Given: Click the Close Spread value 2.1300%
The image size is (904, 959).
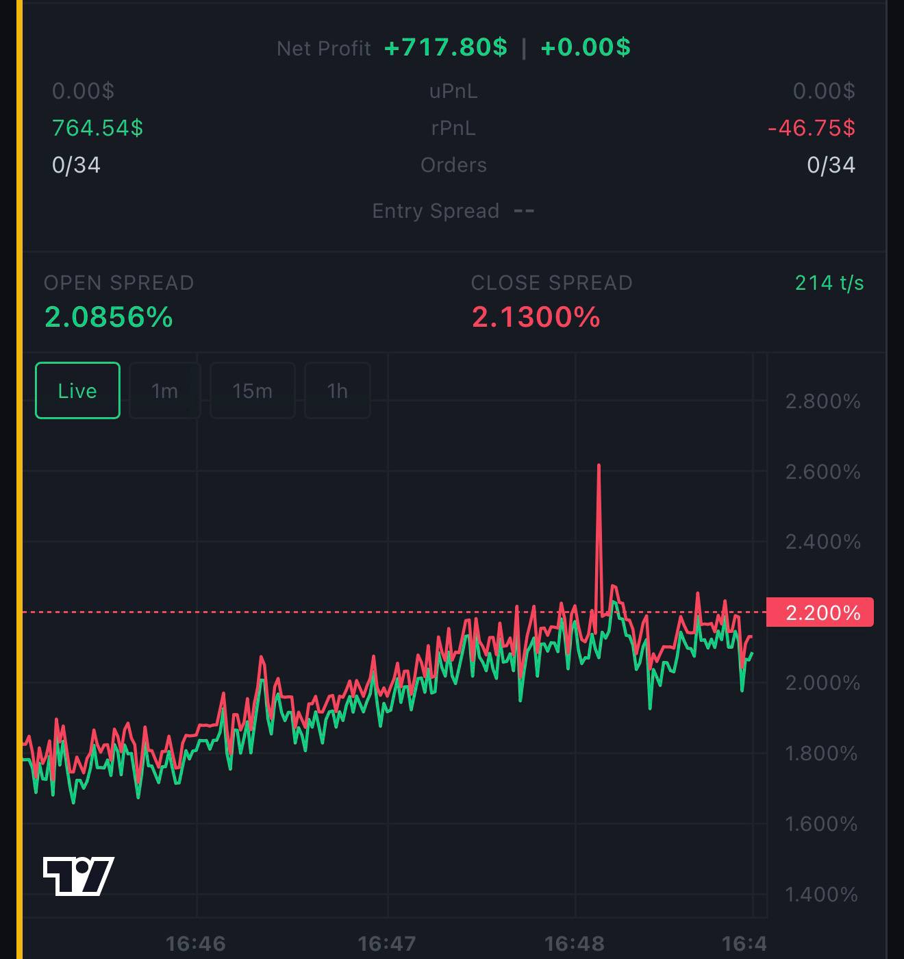Looking at the screenshot, I should coord(536,317).
